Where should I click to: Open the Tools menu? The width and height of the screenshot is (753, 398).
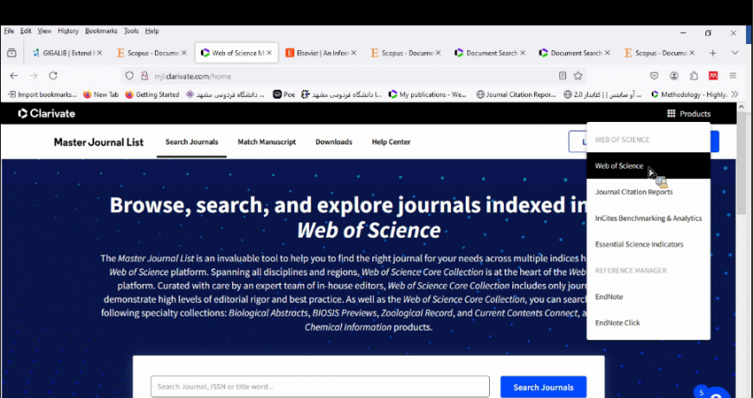131,31
